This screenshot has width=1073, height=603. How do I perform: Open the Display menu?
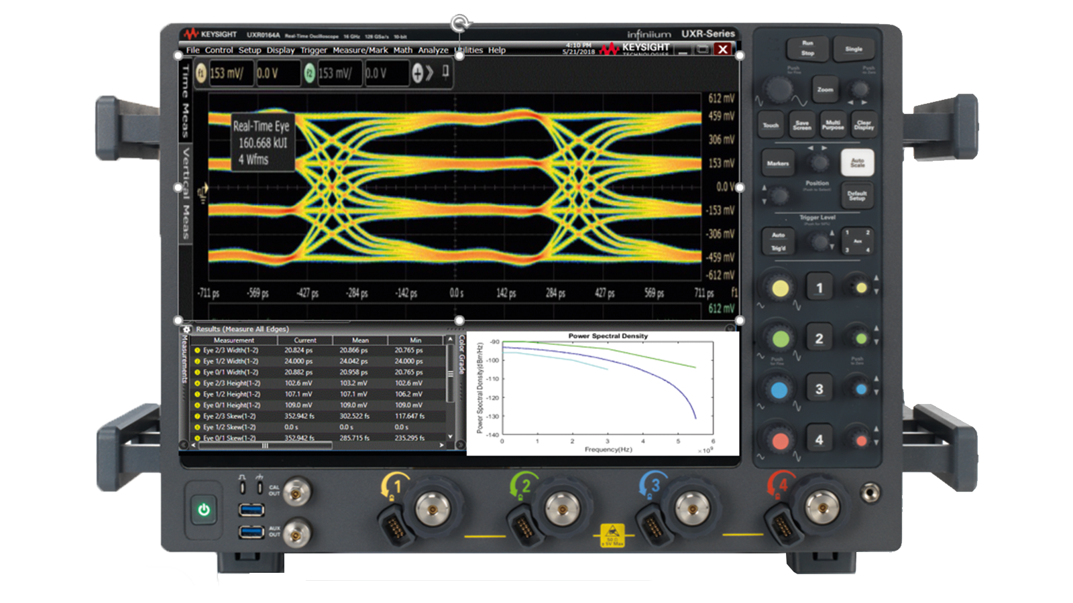click(280, 50)
